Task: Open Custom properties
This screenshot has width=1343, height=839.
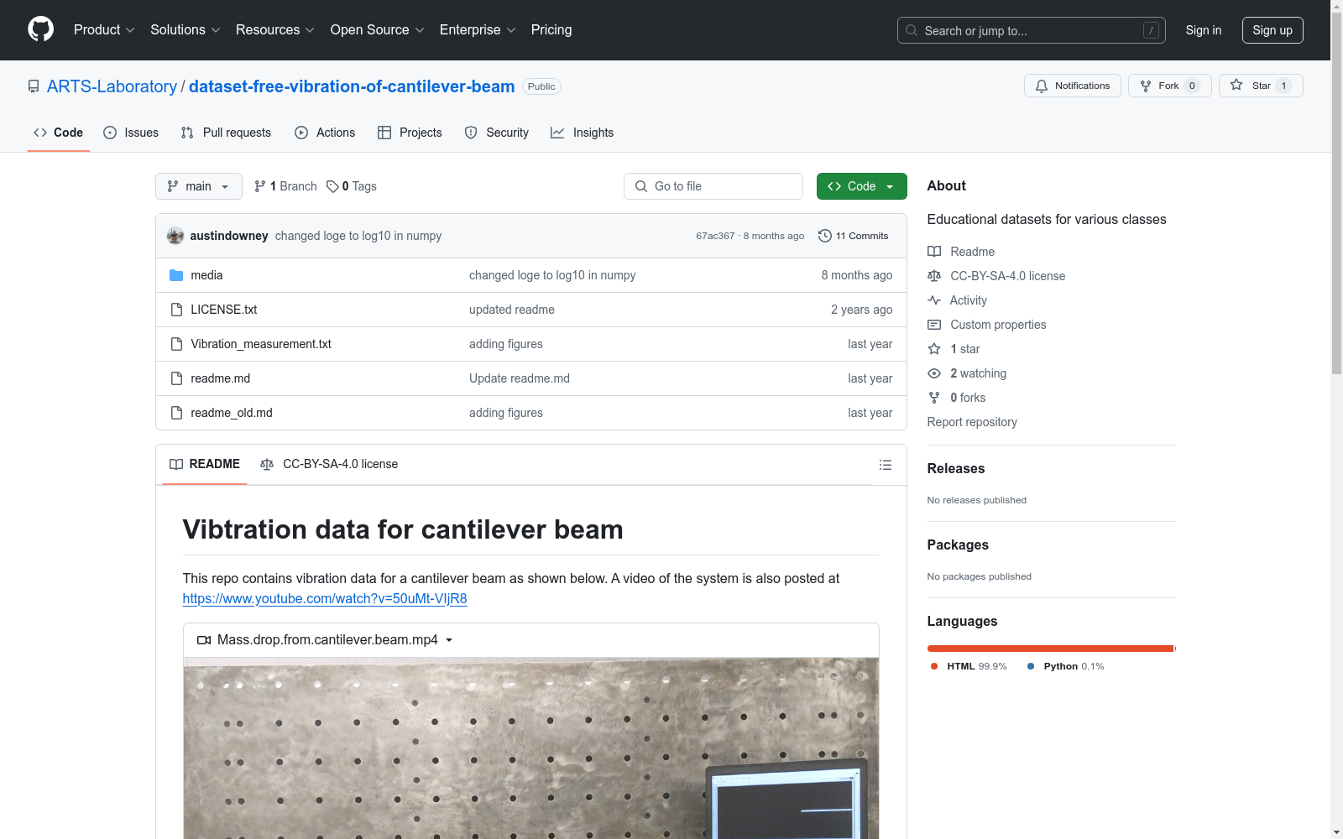Action: coord(987,325)
